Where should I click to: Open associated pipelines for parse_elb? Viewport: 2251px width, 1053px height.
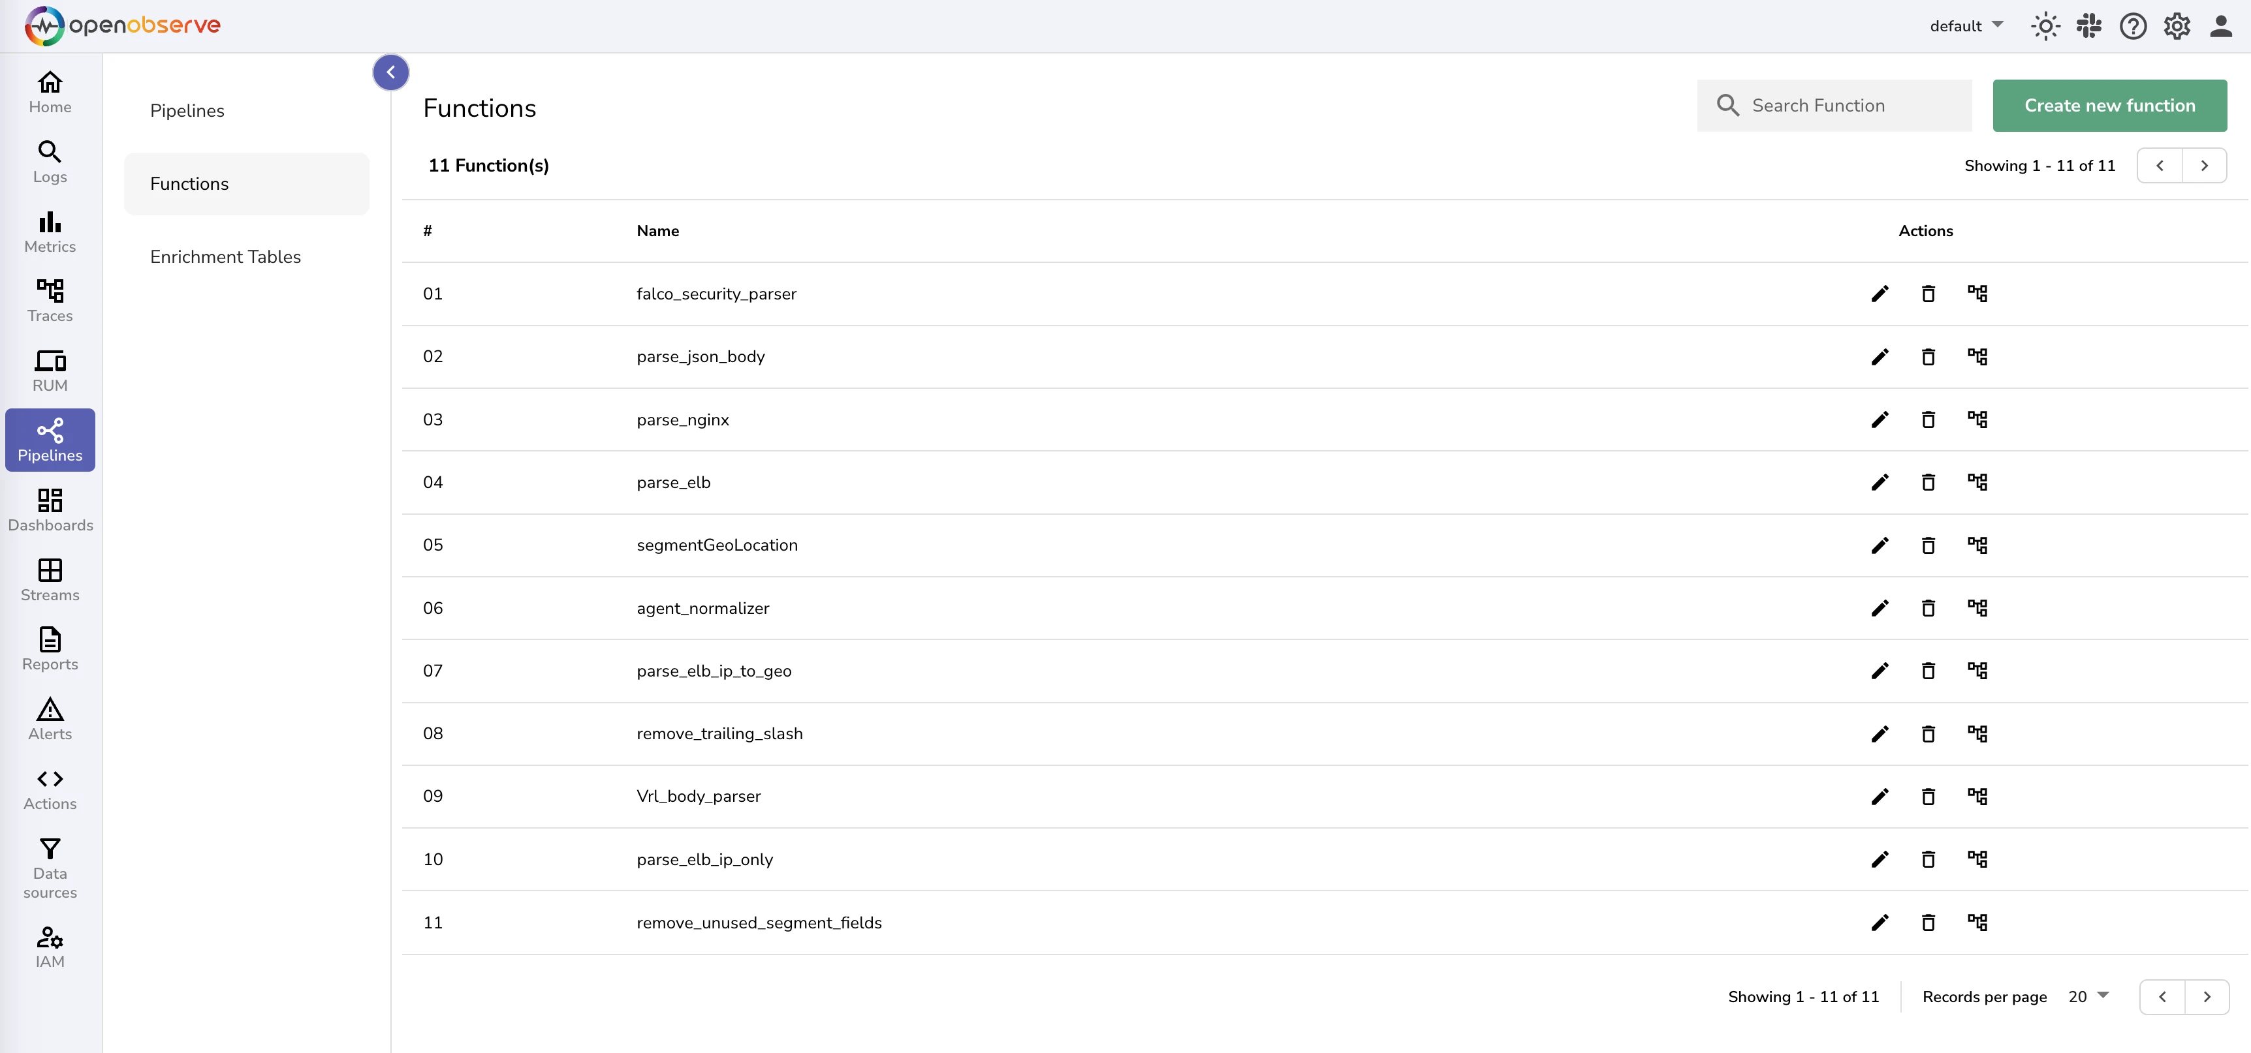click(1977, 482)
